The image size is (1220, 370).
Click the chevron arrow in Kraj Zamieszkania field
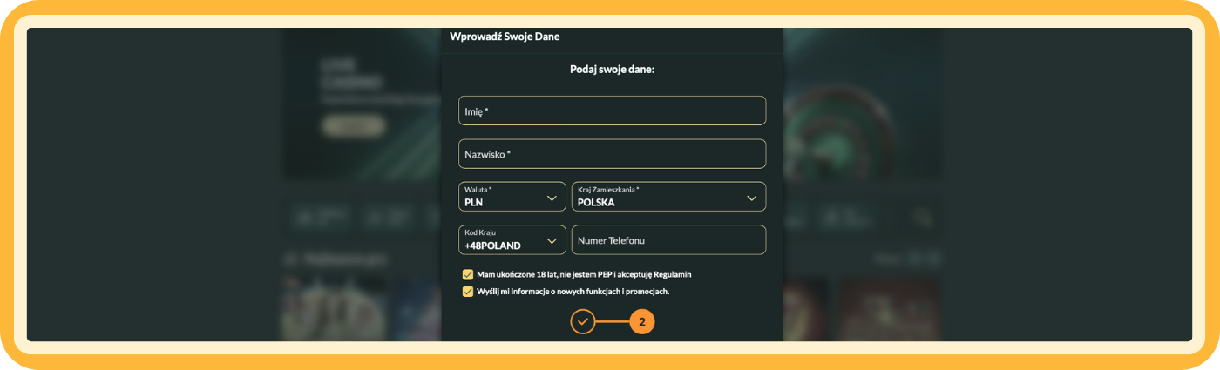tap(751, 198)
